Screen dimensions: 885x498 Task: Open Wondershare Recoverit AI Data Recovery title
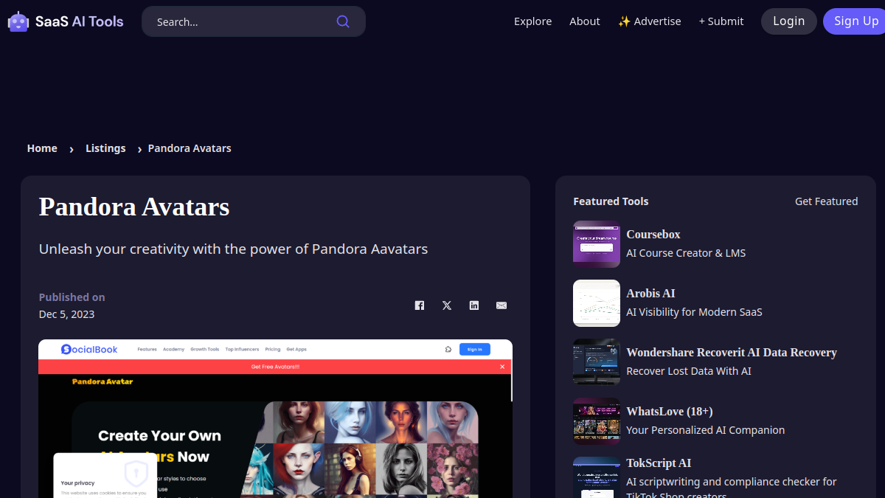coord(732,352)
